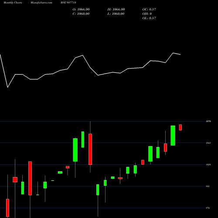The image size is (218, 218).
Task: Click the tallest red candle with top wick at 1079
Action: pyautogui.click(x=90, y=149)
